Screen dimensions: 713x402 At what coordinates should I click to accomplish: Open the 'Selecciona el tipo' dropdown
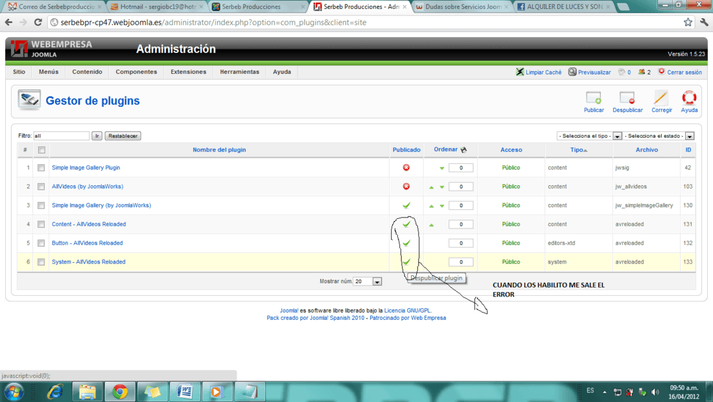589,136
